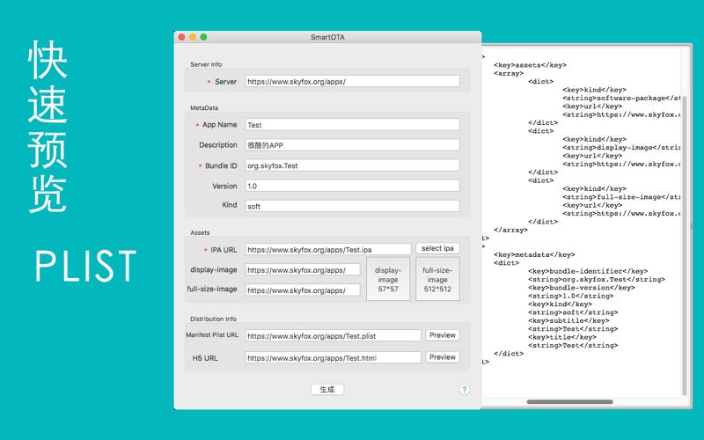The image size is (704, 440).
Task: Preview the H5 URL
Action: click(443, 357)
